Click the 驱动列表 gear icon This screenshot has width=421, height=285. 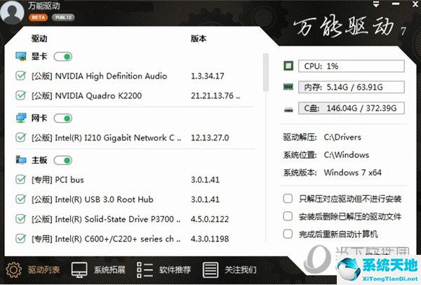14,270
